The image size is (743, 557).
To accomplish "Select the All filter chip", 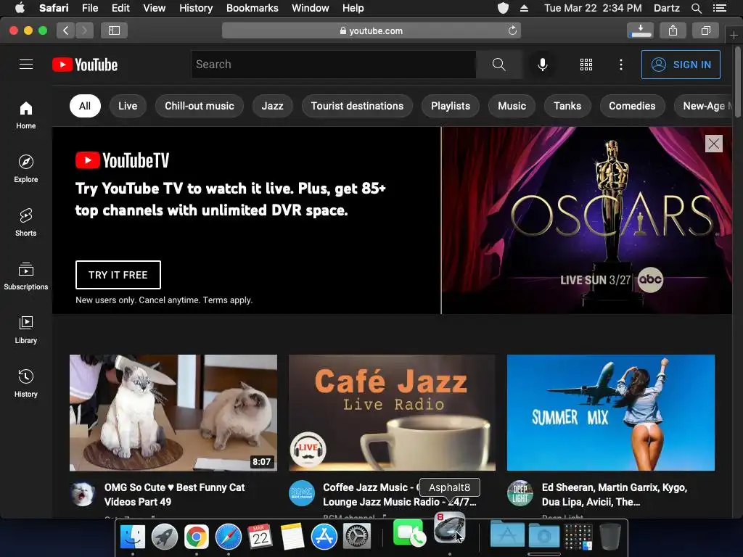I will 85,106.
